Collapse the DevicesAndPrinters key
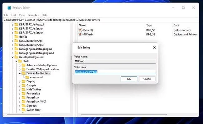Image resolution: width=203 pixels, height=124 pixels. (x=20, y=73)
